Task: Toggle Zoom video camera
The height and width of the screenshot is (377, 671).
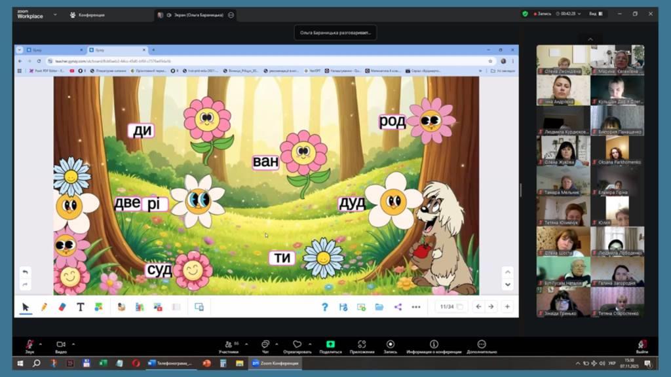Action: pos(61,344)
